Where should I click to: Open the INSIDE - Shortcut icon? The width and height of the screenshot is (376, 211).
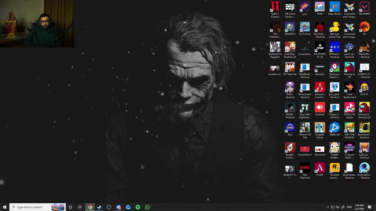coord(290,110)
